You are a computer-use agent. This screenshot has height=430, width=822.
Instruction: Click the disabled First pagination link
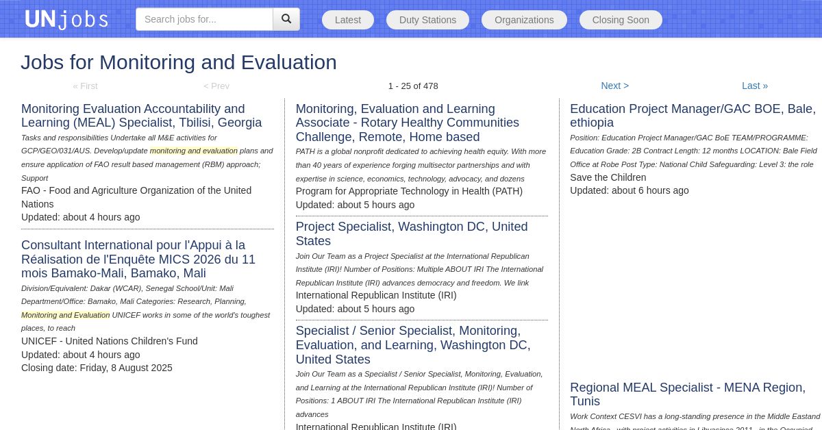pyautogui.click(x=86, y=86)
